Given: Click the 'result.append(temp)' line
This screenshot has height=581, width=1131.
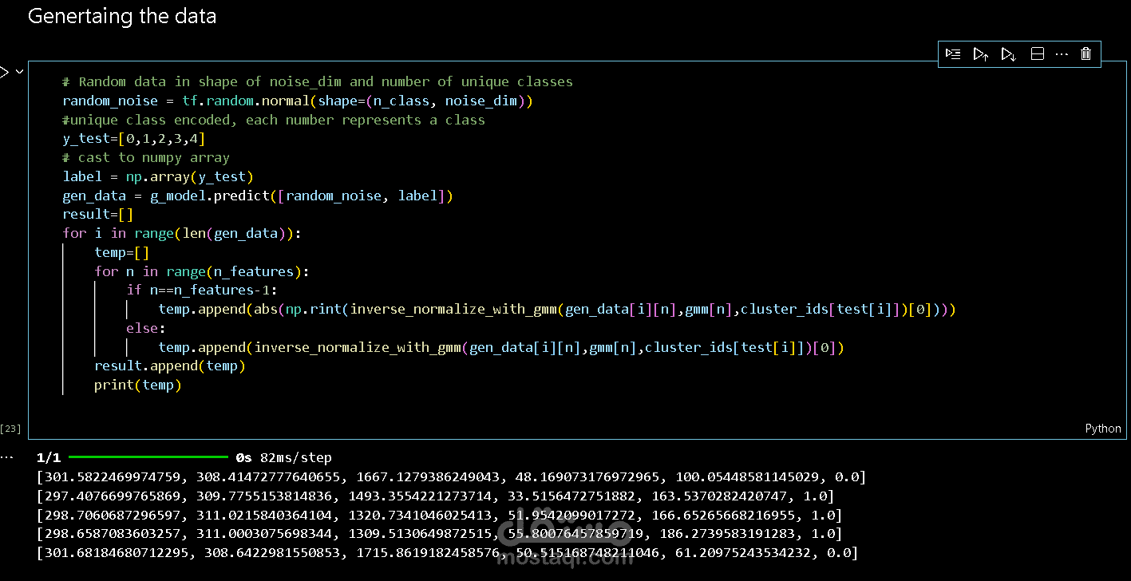Looking at the screenshot, I should [x=170, y=366].
